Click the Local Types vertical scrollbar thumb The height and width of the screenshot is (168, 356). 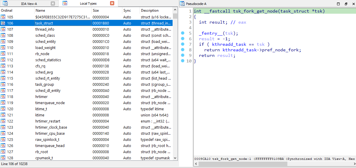click(175, 16)
